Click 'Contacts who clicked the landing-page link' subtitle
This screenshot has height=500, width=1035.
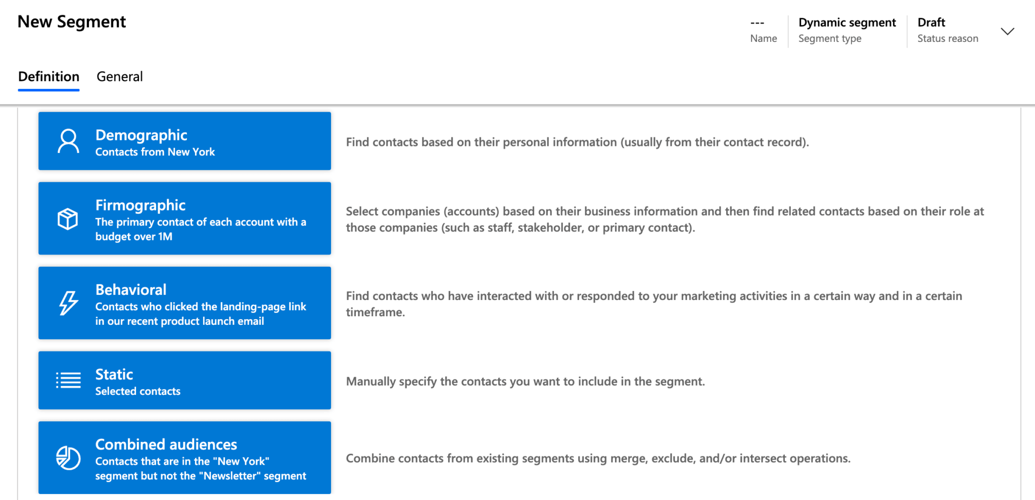(201, 314)
